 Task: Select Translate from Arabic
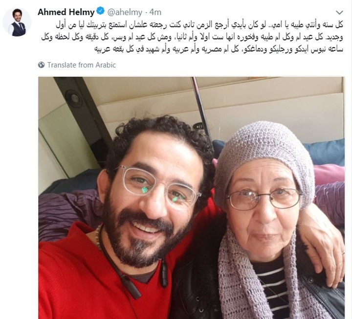coord(82,65)
